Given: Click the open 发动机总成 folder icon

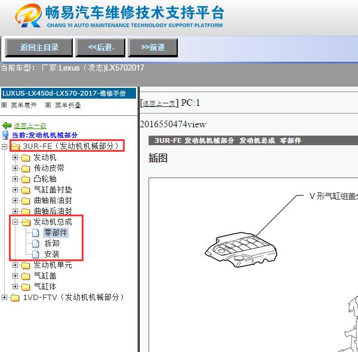Looking at the screenshot, I should (x=26, y=222).
